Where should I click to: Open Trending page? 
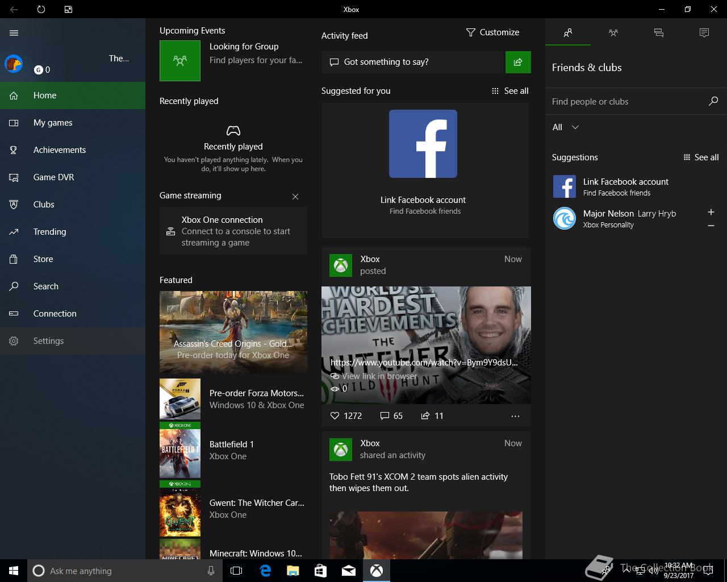(73, 232)
